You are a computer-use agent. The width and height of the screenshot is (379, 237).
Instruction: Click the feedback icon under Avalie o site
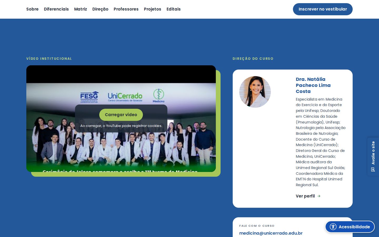[373, 169]
